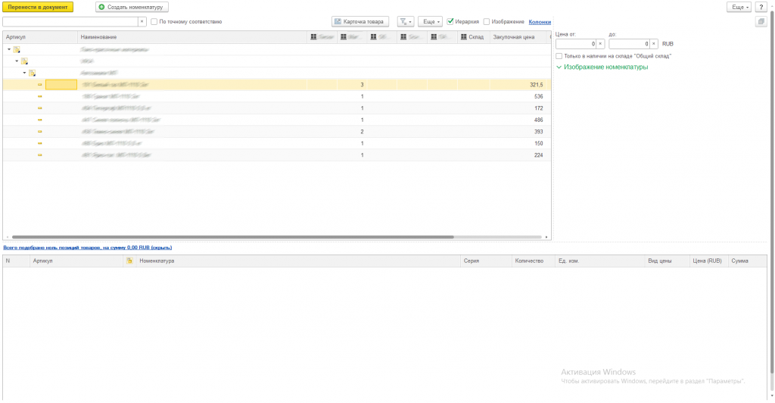This screenshot has height=403, width=775.
Task: Uncheck the 'Иерархия' checkbox
Action: click(x=450, y=22)
